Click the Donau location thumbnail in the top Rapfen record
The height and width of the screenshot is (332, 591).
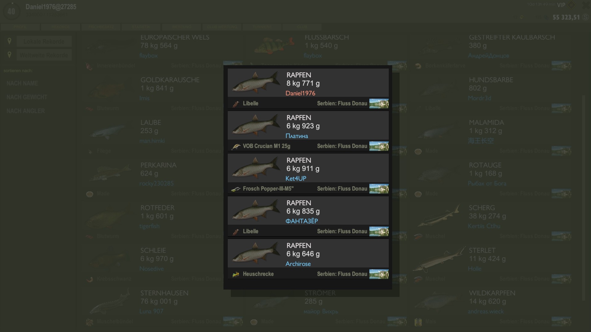379,103
